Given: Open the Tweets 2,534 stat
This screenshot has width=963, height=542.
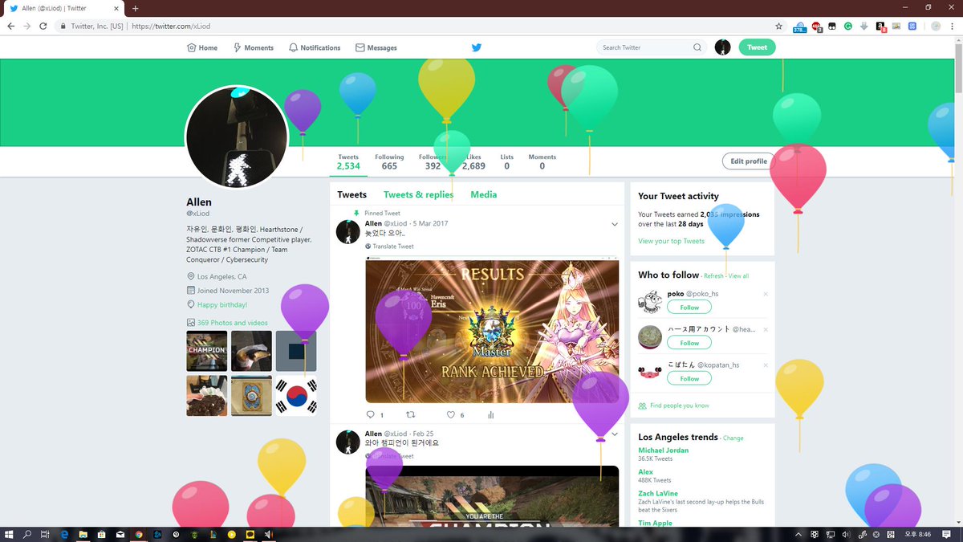Looking at the screenshot, I should point(348,162).
